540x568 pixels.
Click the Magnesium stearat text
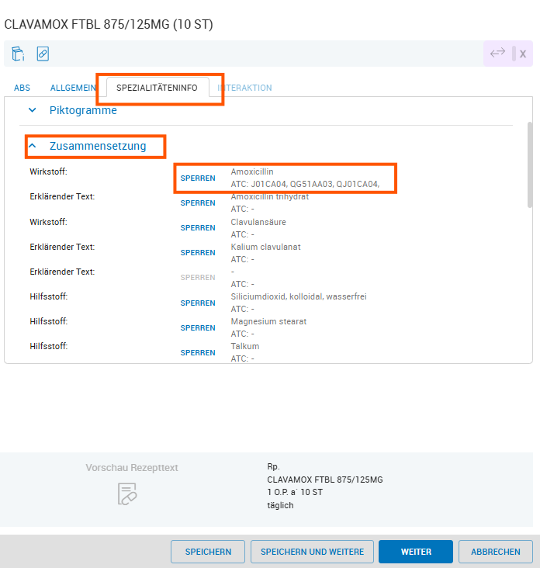[x=268, y=322]
